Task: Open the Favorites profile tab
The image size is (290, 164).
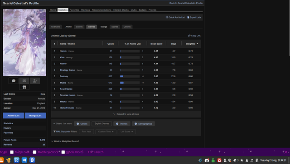Action: (x=74, y=10)
